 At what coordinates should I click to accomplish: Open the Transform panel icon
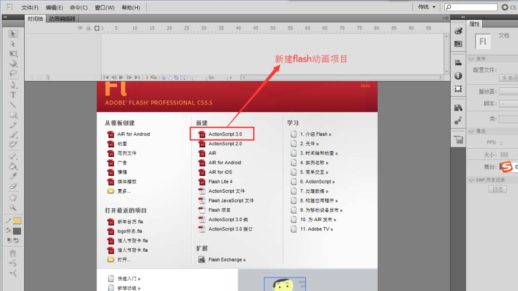coord(458,88)
